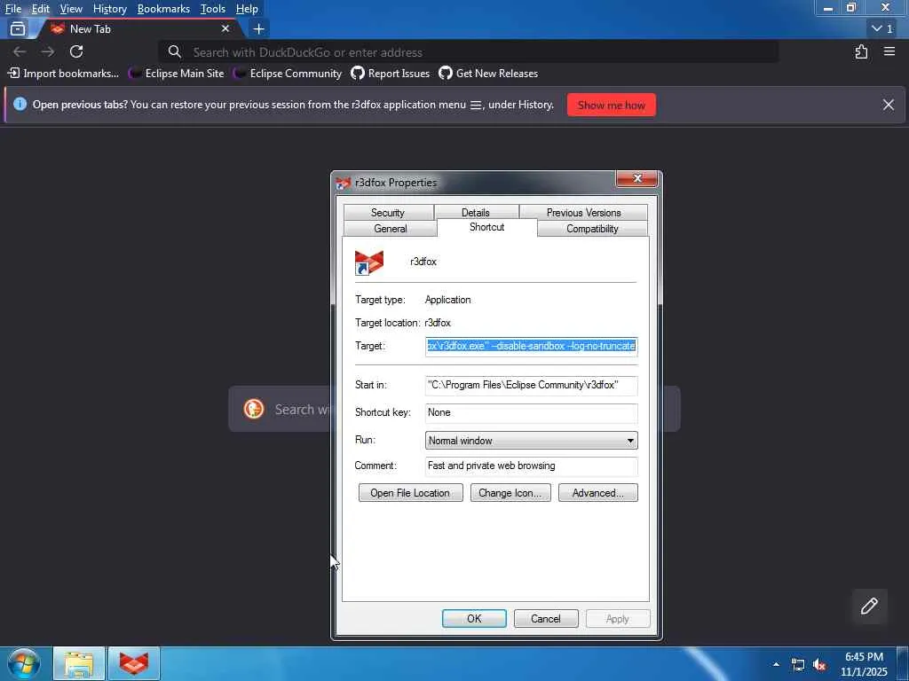
Task: Click the address bar search field
Action: pos(469,52)
